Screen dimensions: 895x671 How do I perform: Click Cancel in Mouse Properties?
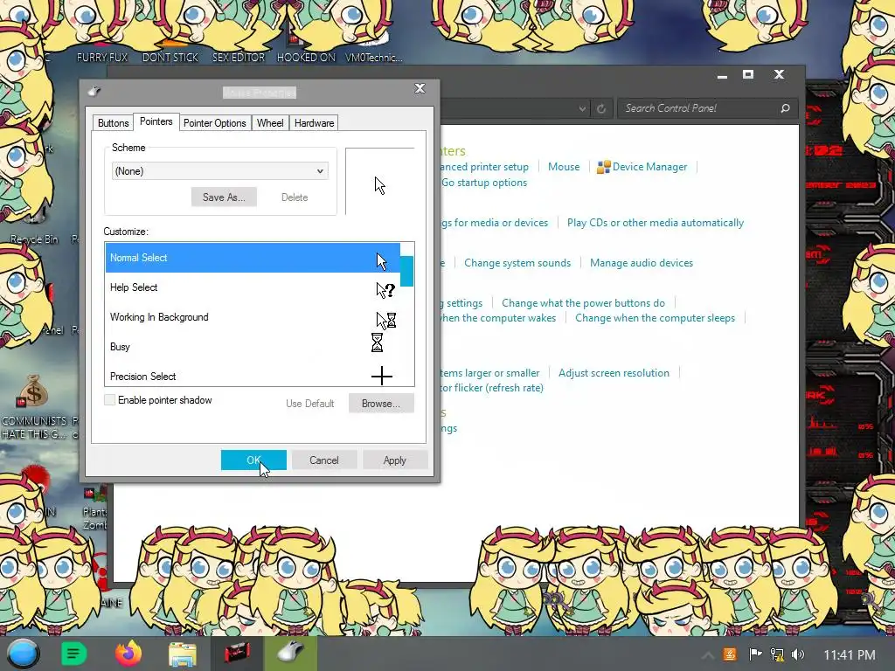[x=323, y=460]
